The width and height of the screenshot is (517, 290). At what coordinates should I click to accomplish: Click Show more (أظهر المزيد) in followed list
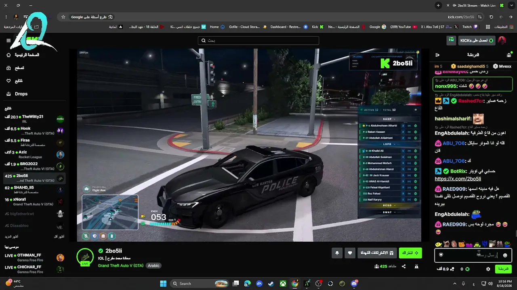click(11, 236)
